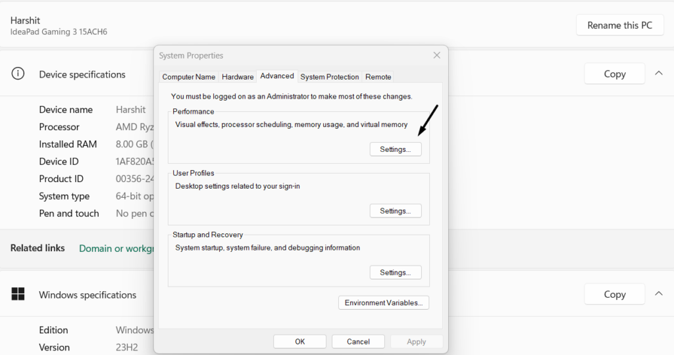The image size is (674, 355).
Task: Open Startup and Recovery Settings
Action: point(395,272)
